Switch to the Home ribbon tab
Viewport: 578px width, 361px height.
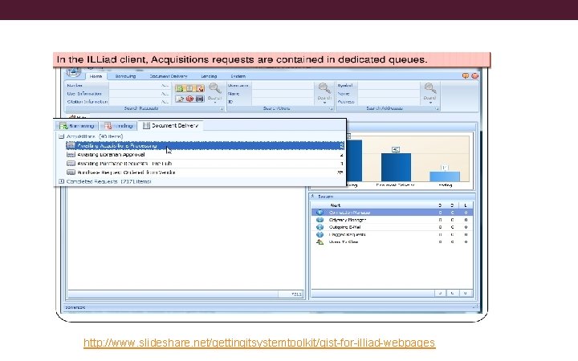coord(96,76)
